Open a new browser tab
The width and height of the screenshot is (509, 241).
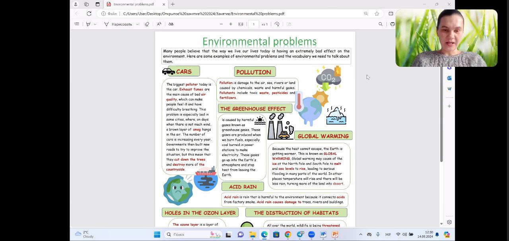pyautogui.click(x=173, y=4)
